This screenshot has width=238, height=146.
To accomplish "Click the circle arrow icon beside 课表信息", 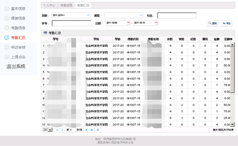I will coord(7,18).
